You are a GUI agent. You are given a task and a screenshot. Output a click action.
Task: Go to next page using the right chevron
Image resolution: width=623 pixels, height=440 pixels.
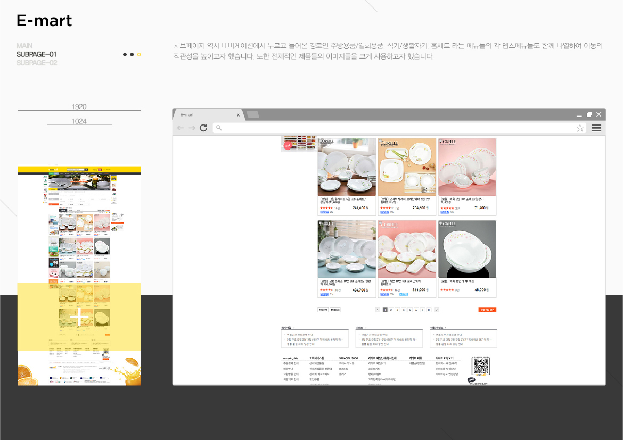click(437, 310)
